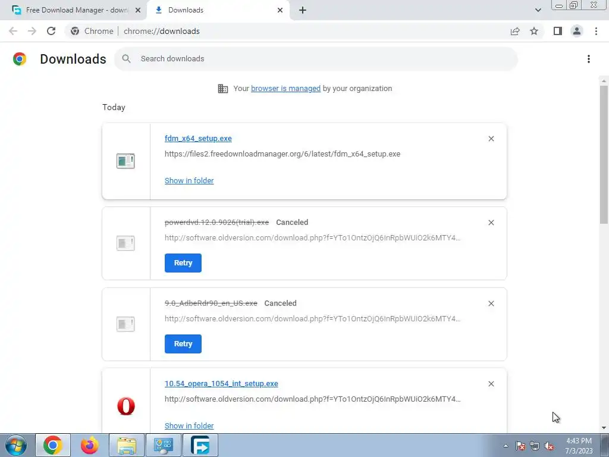Screen dimensions: 609x457
Task: Open the Free Download Manager taskbar icon
Action: [x=200, y=445]
